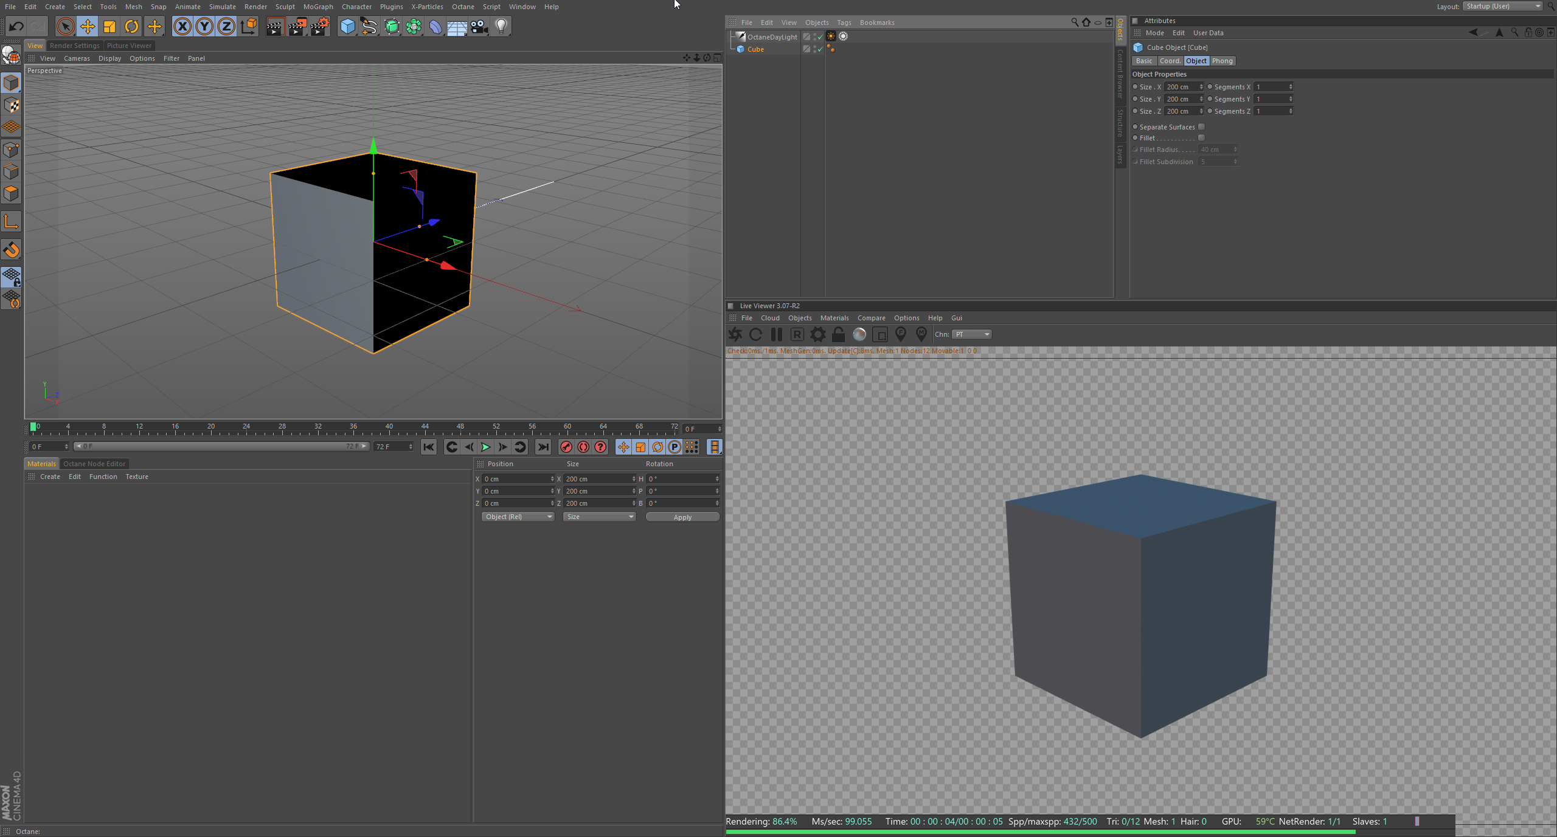This screenshot has height=837, width=1557.
Task: Add a light object from the toolbar
Action: pyautogui.click(x=501, y=26)
